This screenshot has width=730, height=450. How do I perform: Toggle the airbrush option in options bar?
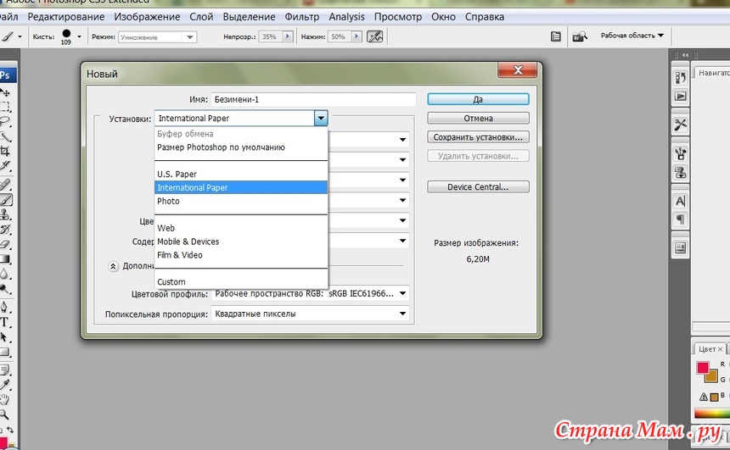coord(375,36)
